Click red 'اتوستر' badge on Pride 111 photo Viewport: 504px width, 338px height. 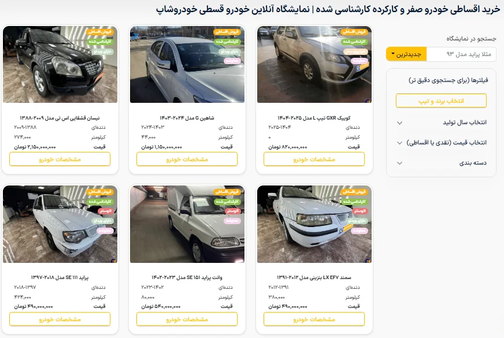pyautogui.click(x=105, y=211)
